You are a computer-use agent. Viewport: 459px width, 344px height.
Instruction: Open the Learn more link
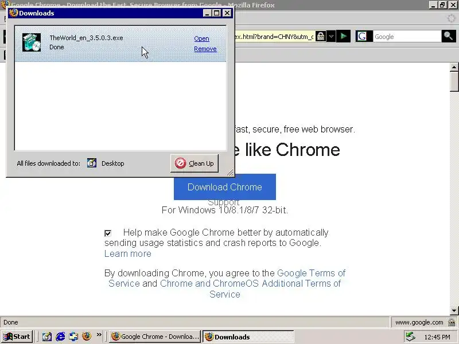[x=127, y=253]
